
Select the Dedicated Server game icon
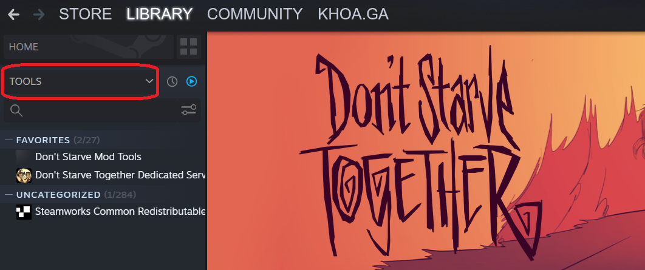(x=24, y=175)
